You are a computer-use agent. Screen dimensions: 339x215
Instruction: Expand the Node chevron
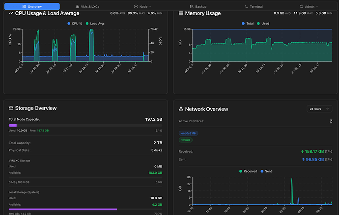[150, 7]
